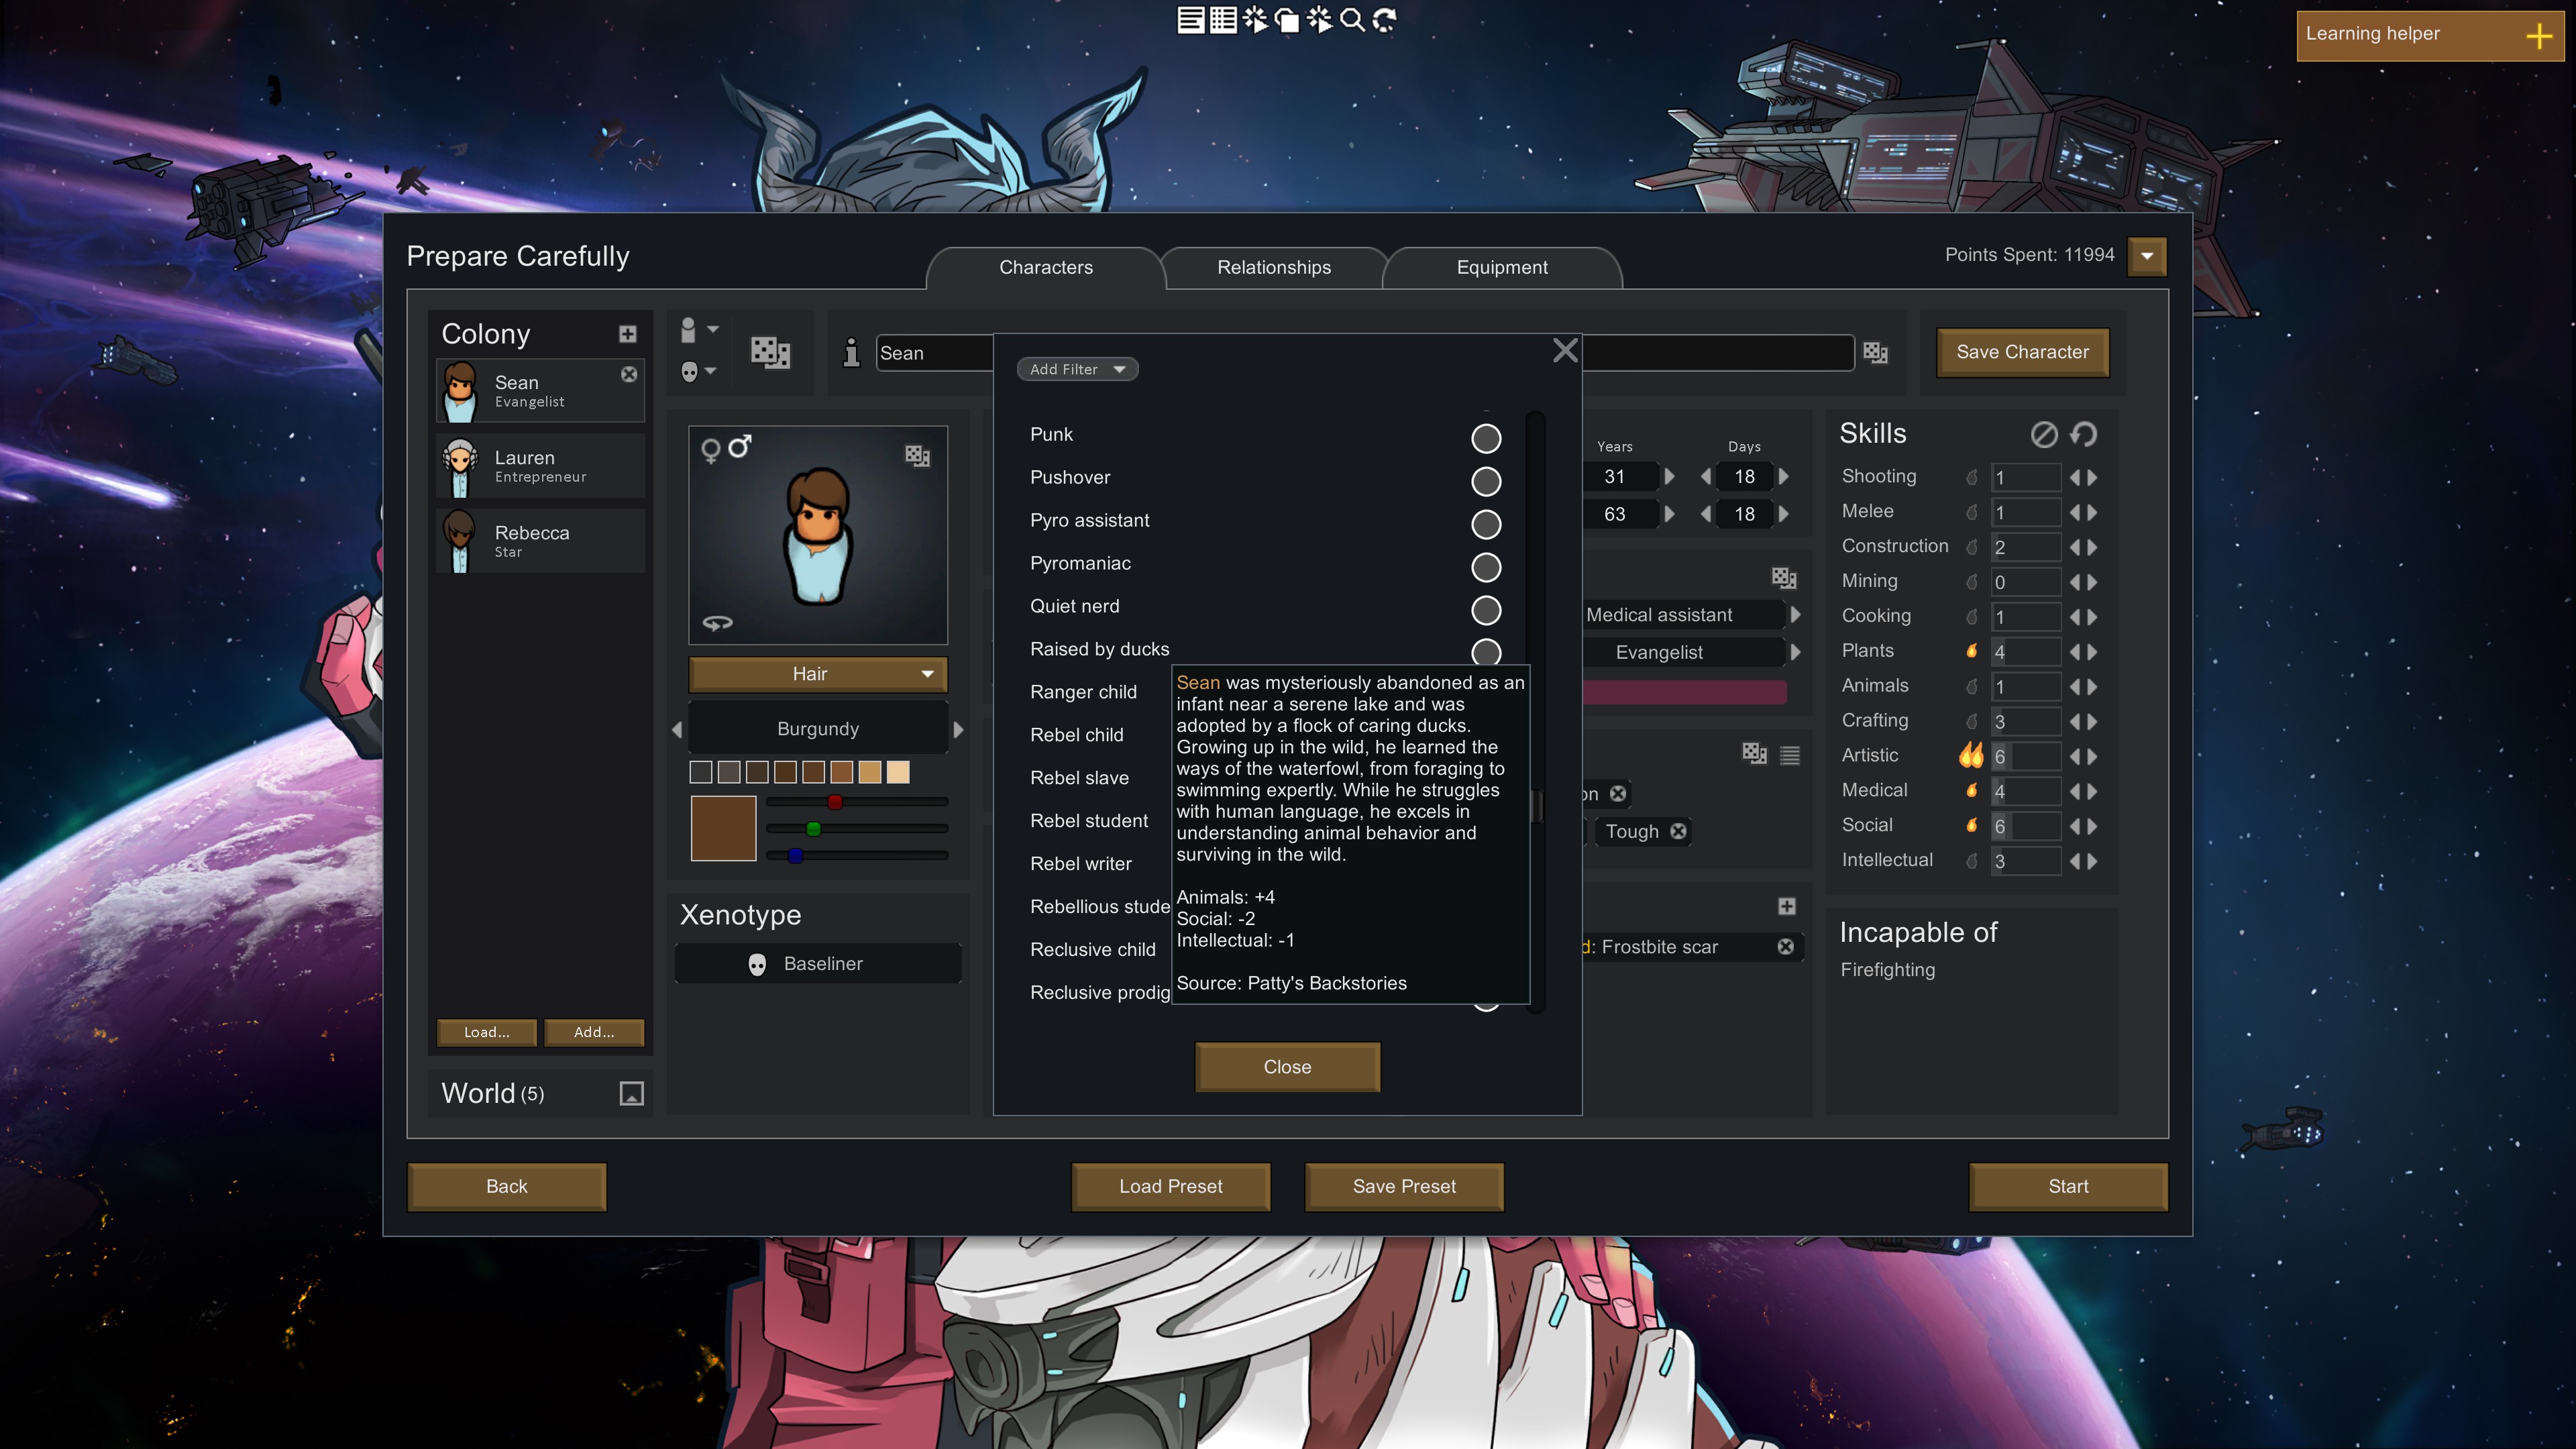The height and width of the screenshot is (1449, 2576).
Task: Clear all skills with the reset-to-zero icon
Action: point(2044,434)
